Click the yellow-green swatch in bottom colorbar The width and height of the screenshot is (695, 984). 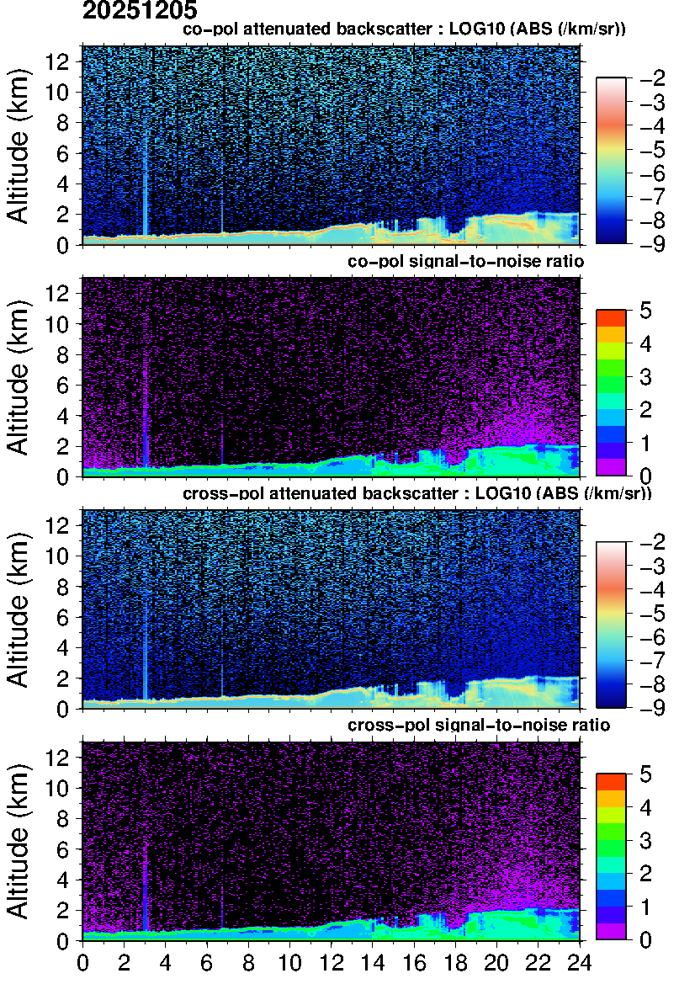point(611,815)
